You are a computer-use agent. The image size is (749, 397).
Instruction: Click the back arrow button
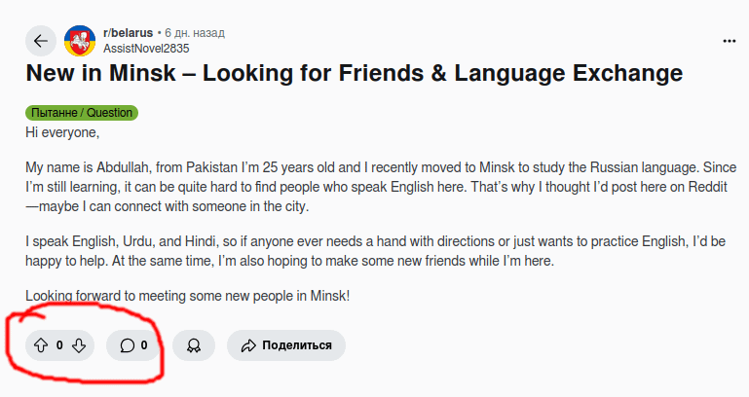[40, 41]
